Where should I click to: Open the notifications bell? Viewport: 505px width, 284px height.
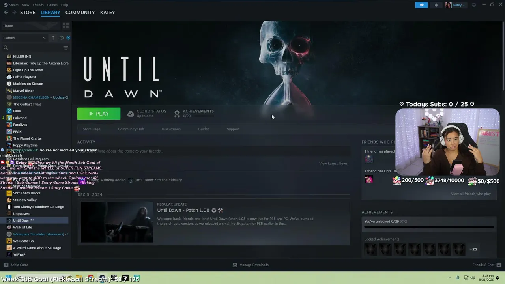point(436,5)
